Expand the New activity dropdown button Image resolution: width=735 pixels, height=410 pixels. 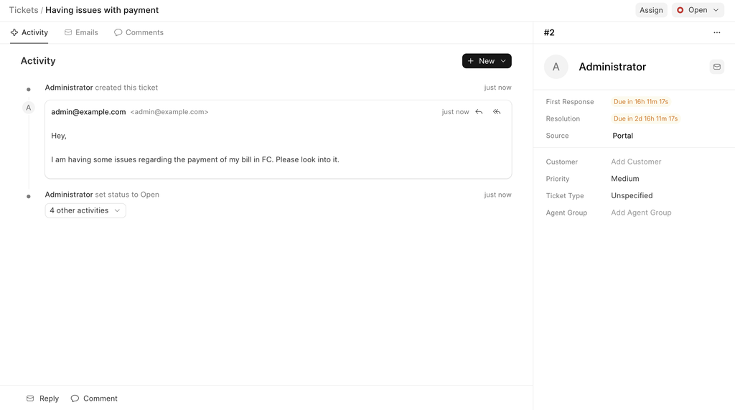pos(487,61)
